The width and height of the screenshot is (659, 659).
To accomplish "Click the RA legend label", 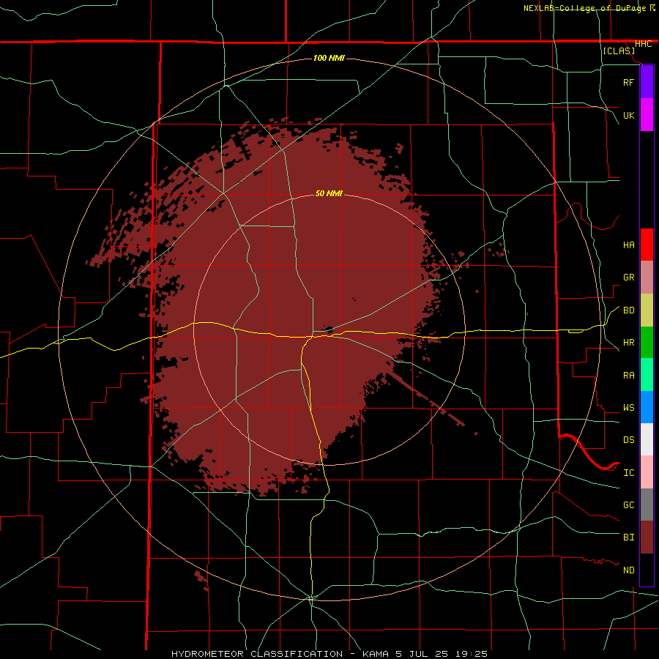I will [x=628, y=375].
